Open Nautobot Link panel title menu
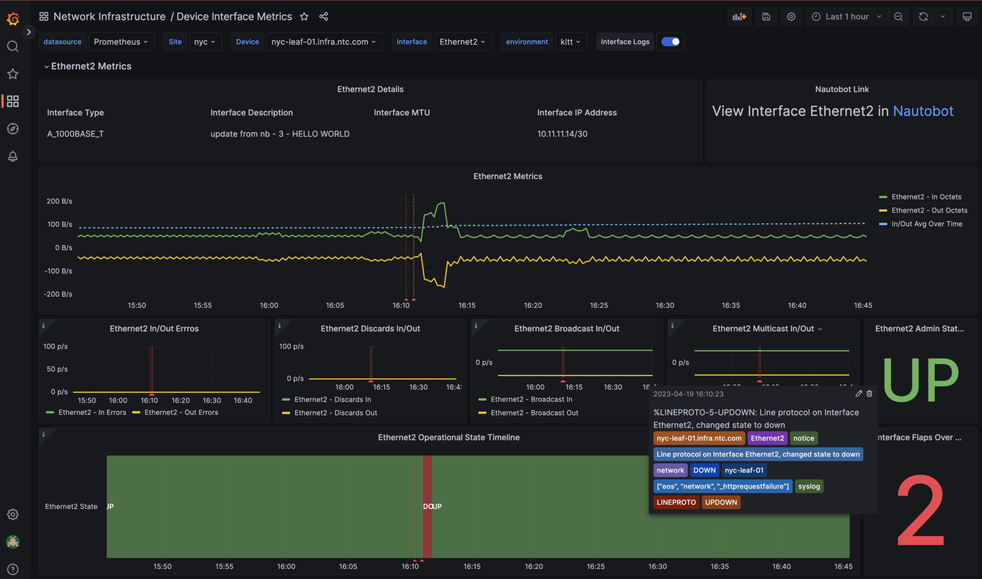The height and width of the screenshot is (579, 982). [842, 90]
